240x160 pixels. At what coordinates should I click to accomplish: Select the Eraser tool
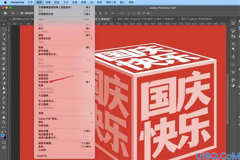tap(4, 78)
